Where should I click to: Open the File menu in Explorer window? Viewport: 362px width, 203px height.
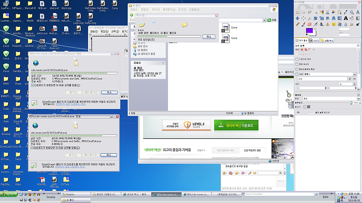134,10
